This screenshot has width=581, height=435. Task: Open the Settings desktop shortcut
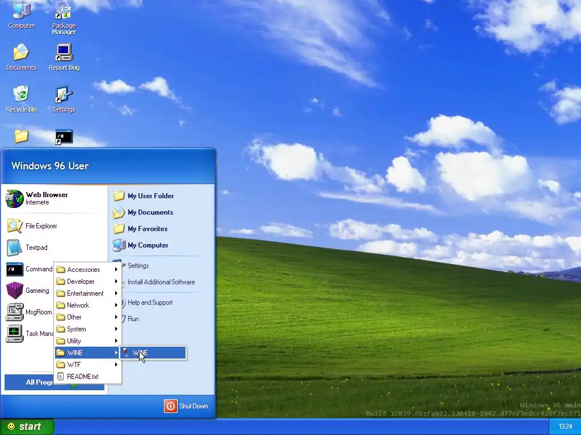(64, 99)
